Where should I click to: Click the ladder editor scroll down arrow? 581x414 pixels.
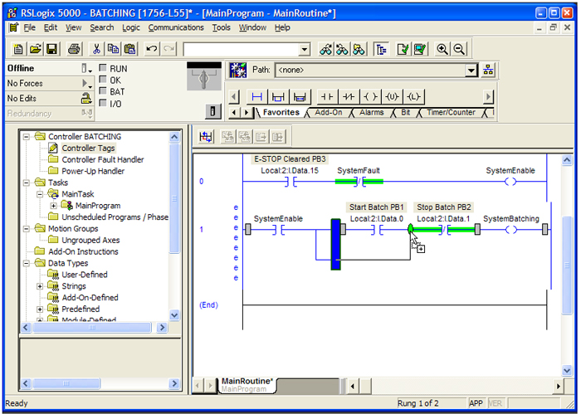[567, 370]
